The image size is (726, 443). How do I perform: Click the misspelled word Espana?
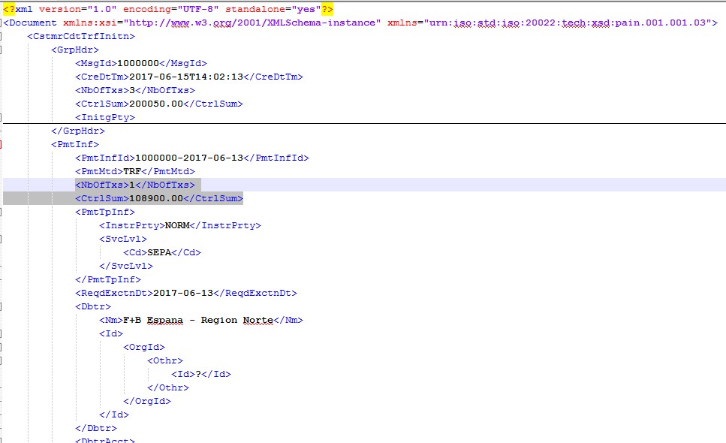164,320
